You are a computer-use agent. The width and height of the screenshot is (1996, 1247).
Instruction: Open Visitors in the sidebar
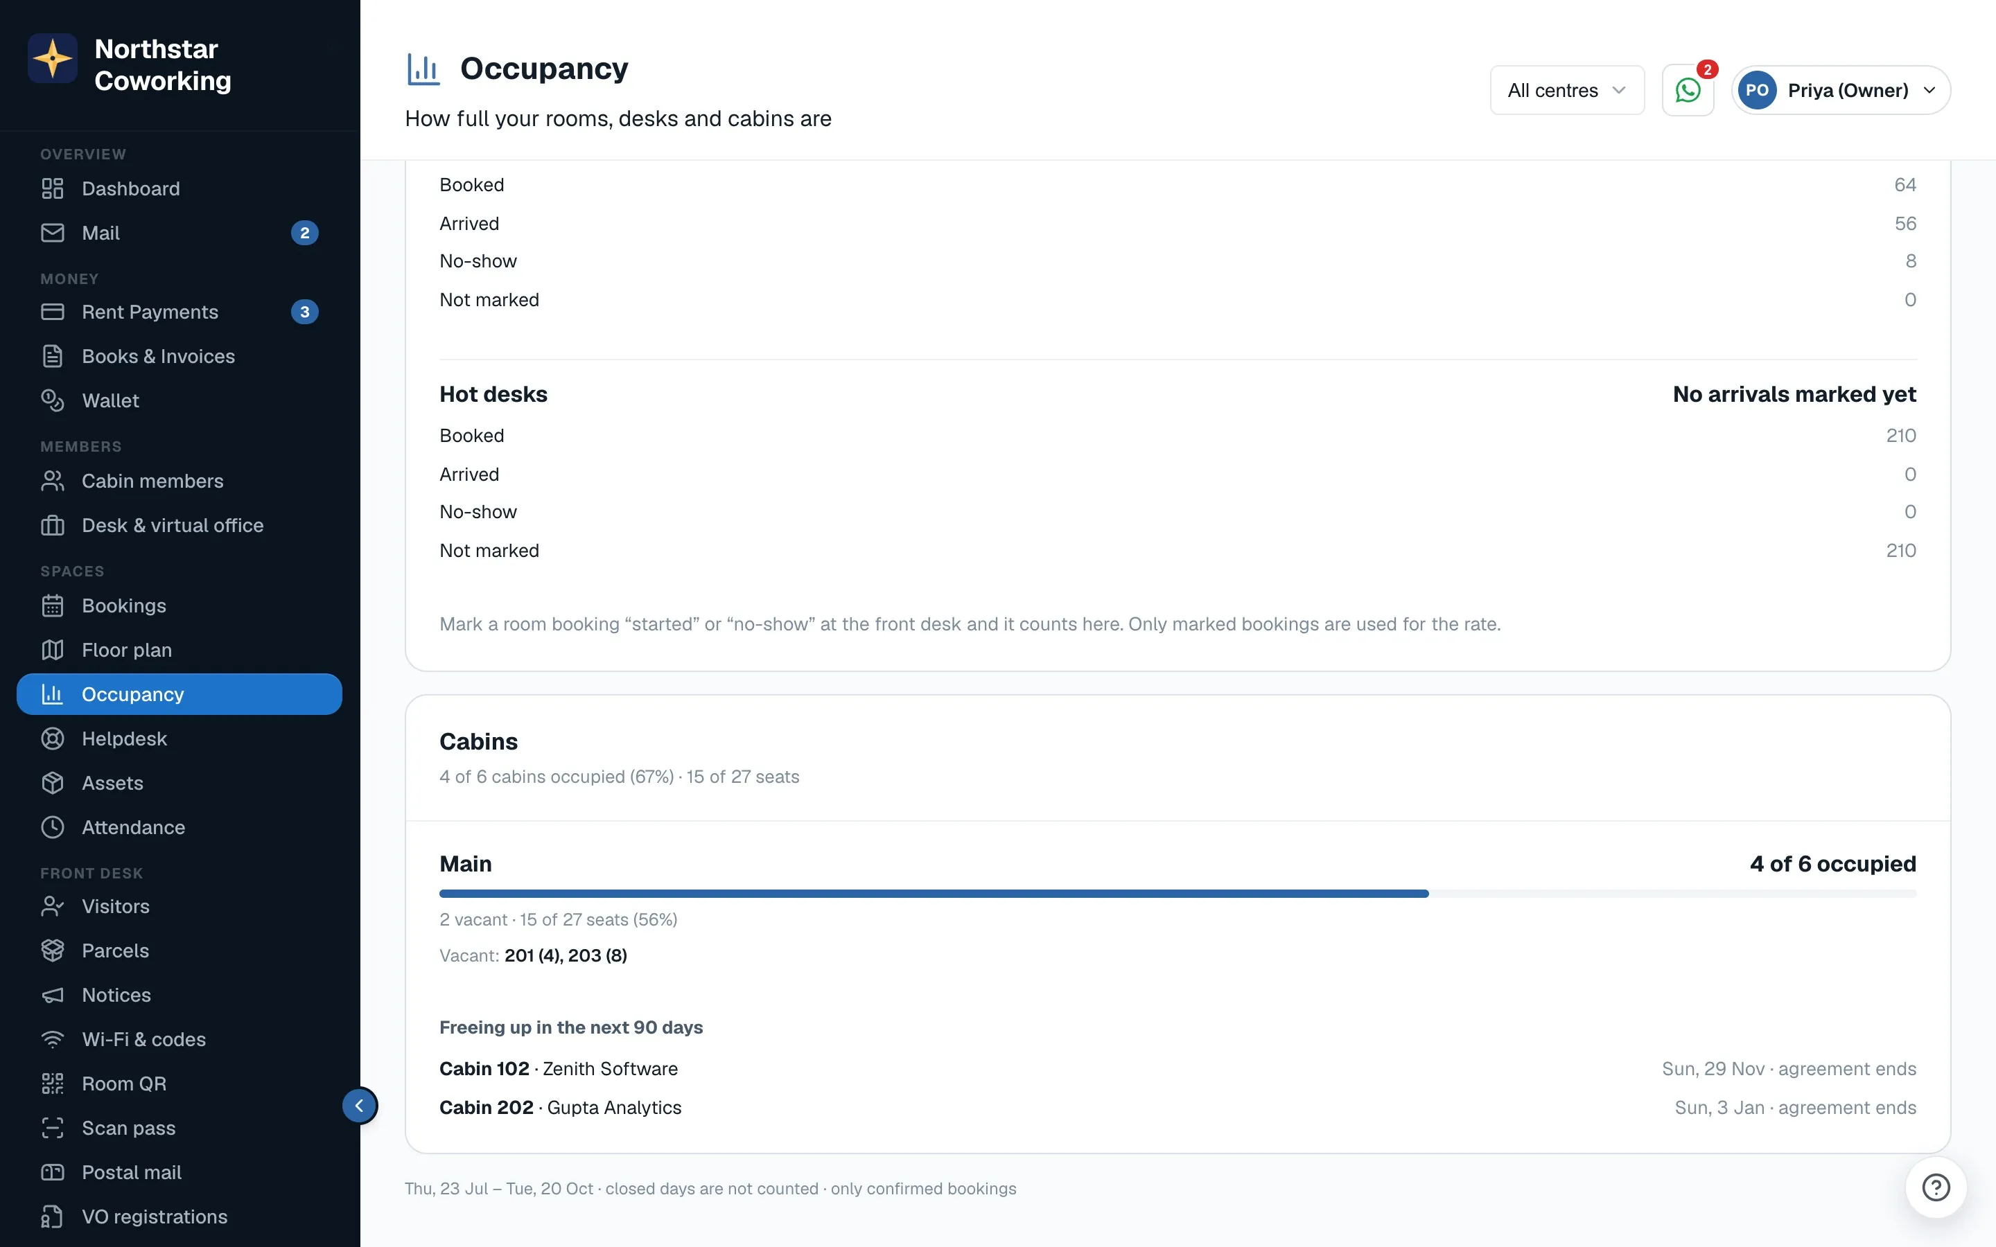[179, 906]
